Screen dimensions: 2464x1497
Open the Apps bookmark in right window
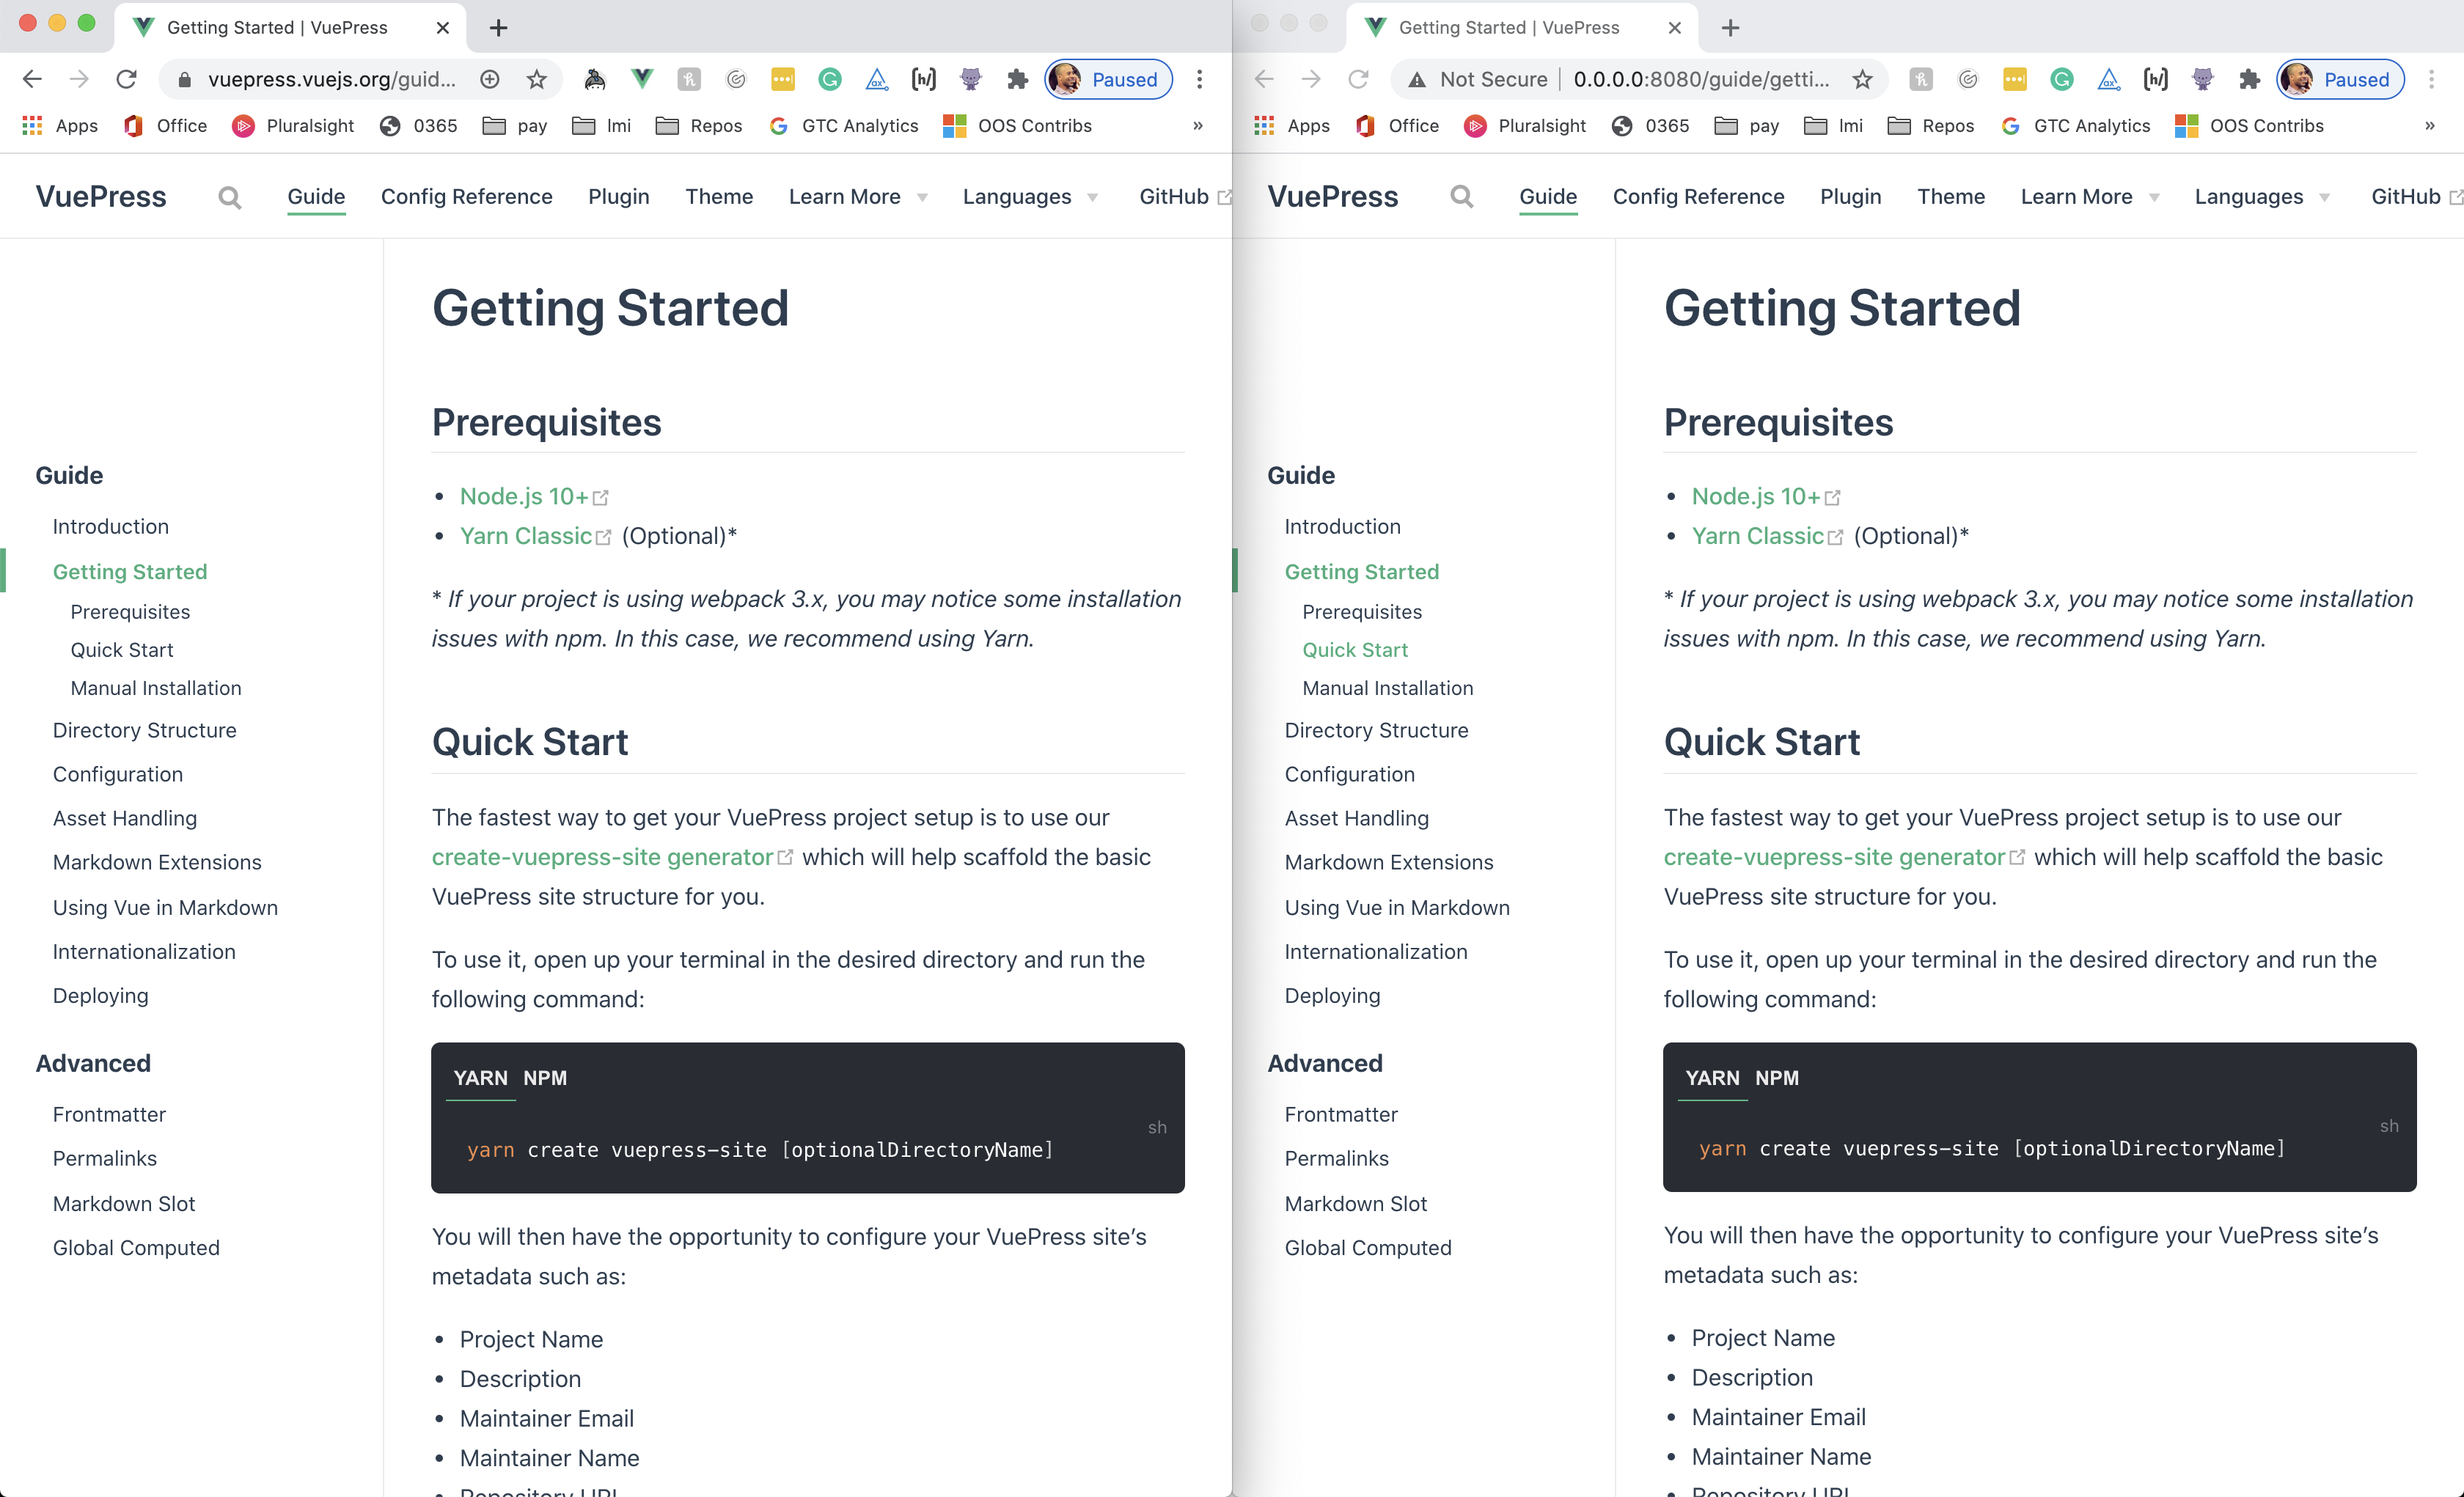coord(1292,126)
